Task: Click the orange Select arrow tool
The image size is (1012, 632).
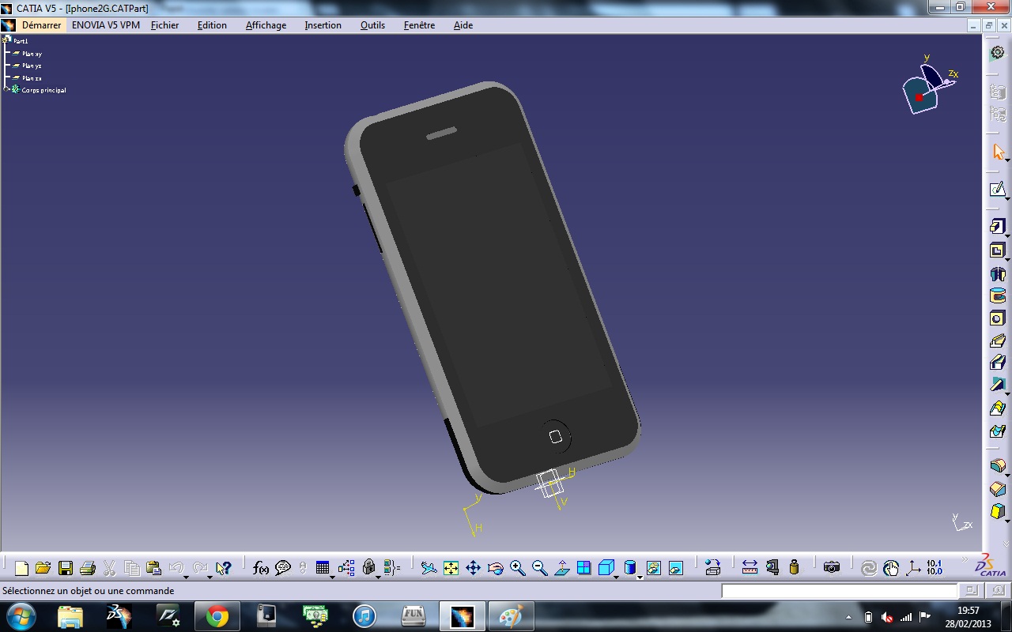Action: 998,152
